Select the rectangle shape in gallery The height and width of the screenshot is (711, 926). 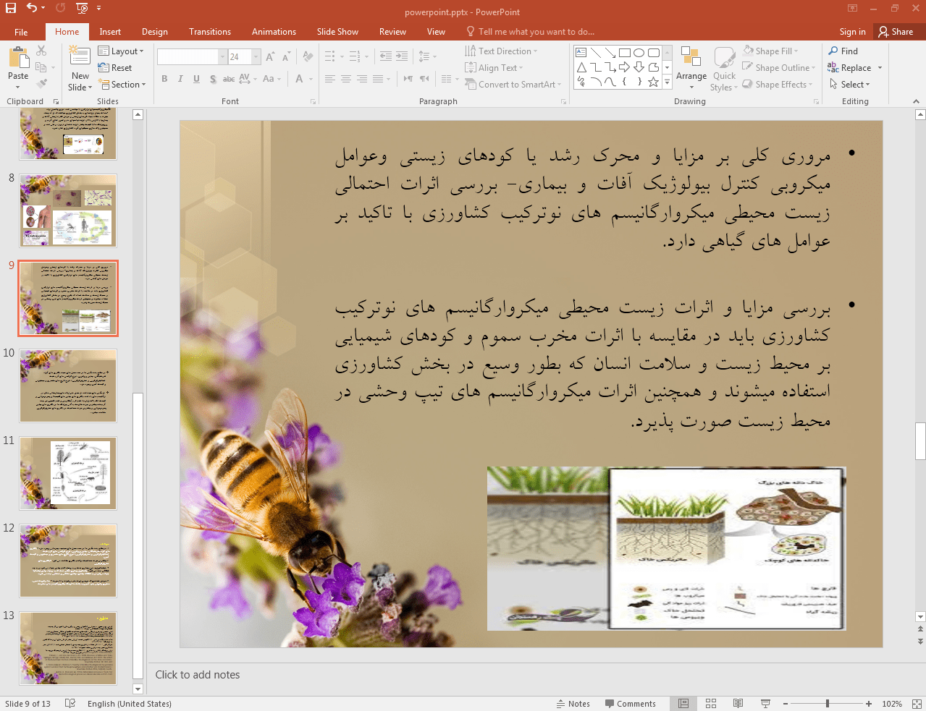point(624,53)
